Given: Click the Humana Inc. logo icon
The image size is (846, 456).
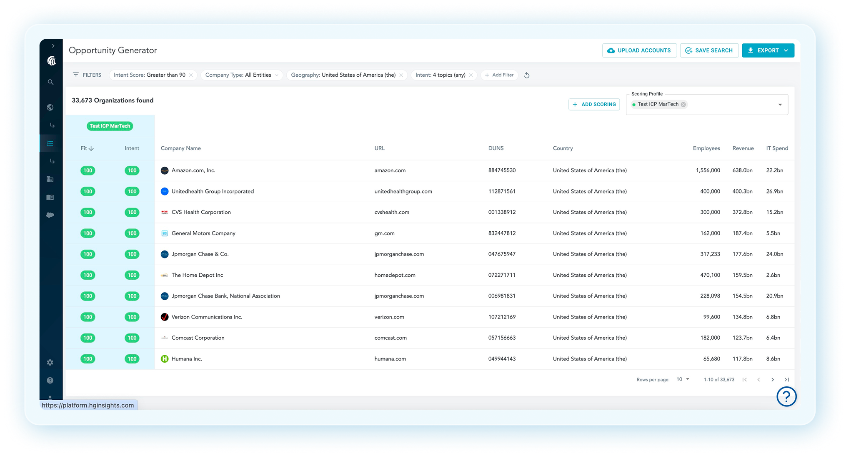Looking at the screenshot, I should point(165,359).
